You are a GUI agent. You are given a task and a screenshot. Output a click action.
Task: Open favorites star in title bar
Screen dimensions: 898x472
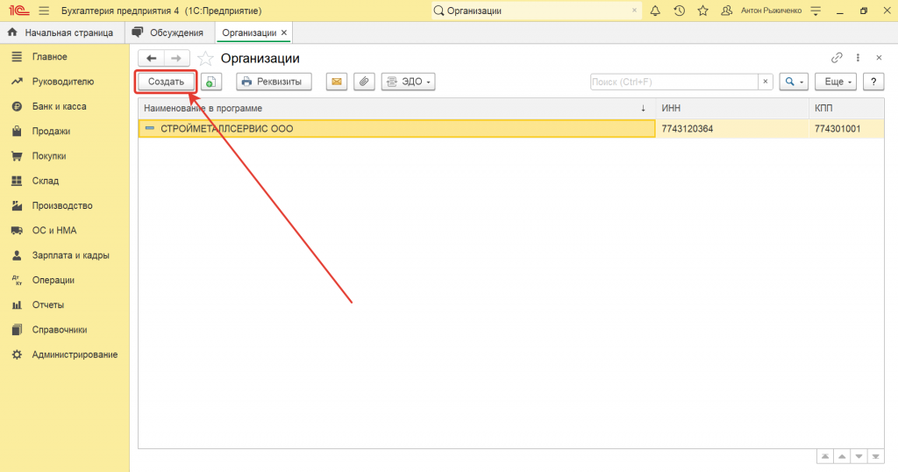pos(702,11)
